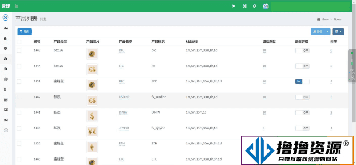Open the image icon in sidebar
The image size is (356, 165).
6,110
